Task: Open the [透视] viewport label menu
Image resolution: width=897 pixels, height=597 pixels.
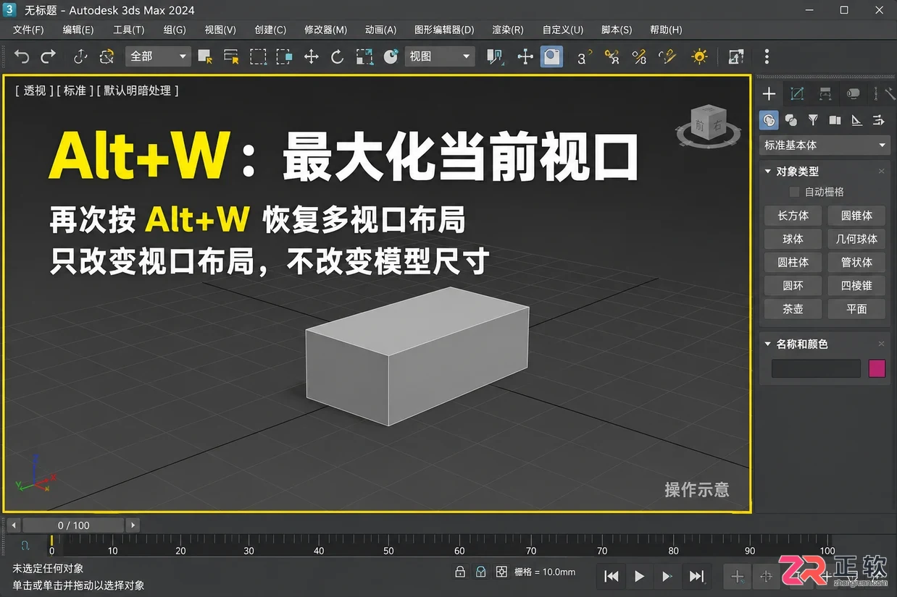Action: click(x=34, y=90)
